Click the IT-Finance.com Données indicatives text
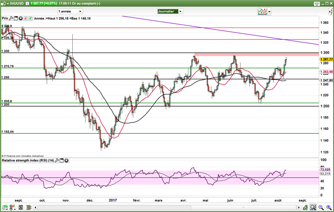The image size is (334, 212). click(x=23, y=156)
